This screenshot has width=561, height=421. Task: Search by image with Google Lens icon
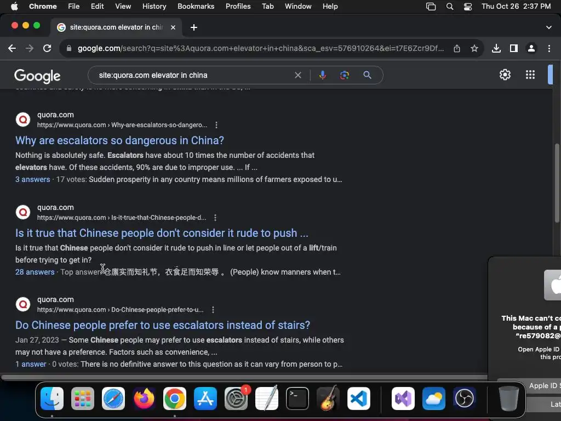tap(344, 75)
